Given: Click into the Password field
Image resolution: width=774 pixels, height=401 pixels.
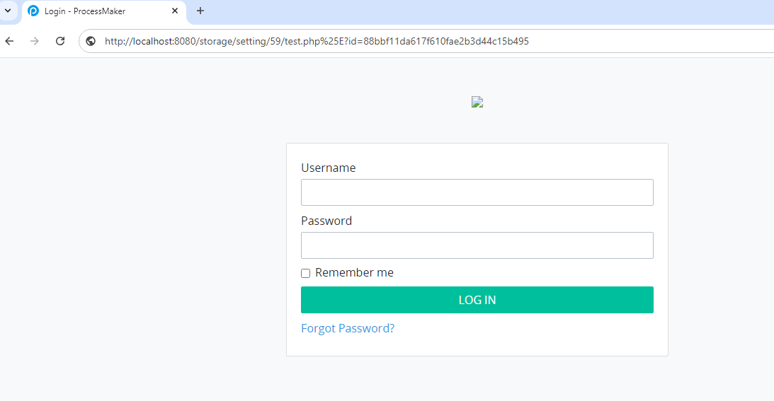Looking at the screenshot, I should pos(477,245).
